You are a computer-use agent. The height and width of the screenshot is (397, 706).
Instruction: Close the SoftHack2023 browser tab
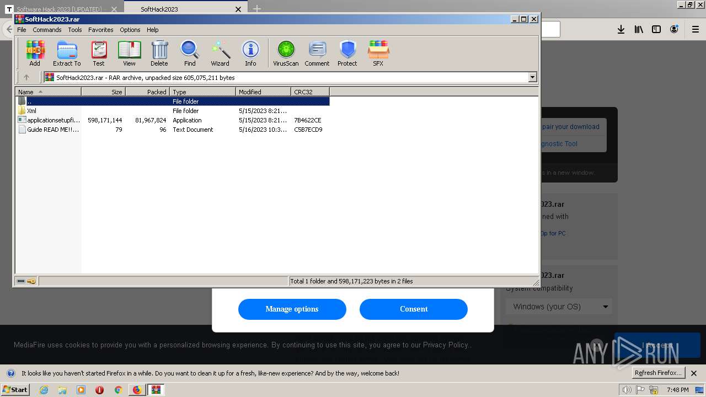click(x=238, y=9)
